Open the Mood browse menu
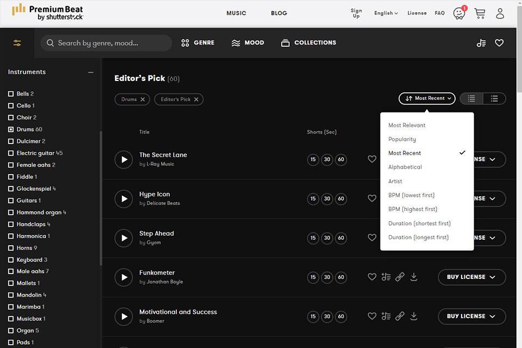The height and width of the screenshot is (348, 522). point(248,43)
